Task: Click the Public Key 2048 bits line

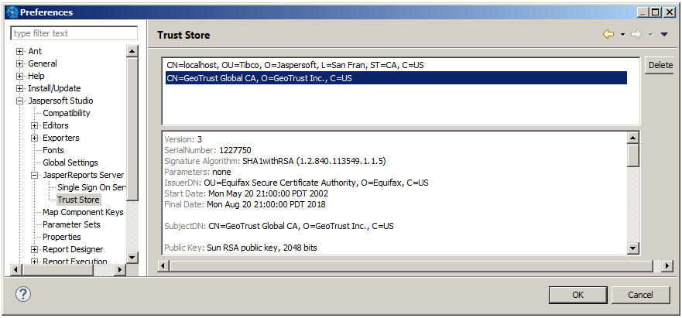Action: tap(241, 248)
